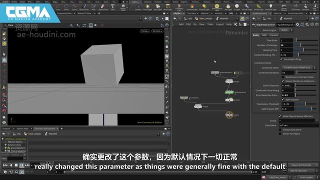
Task: Toggle Randomize Constraint Order checkbox
Action: (x=283, y=77)
